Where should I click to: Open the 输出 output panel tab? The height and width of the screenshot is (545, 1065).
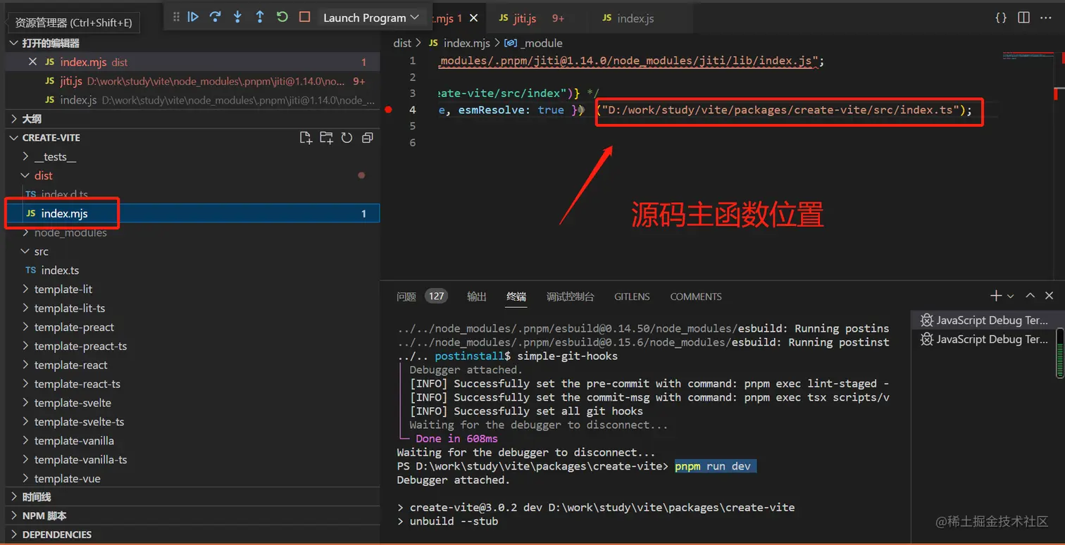(x=477, y=296)
